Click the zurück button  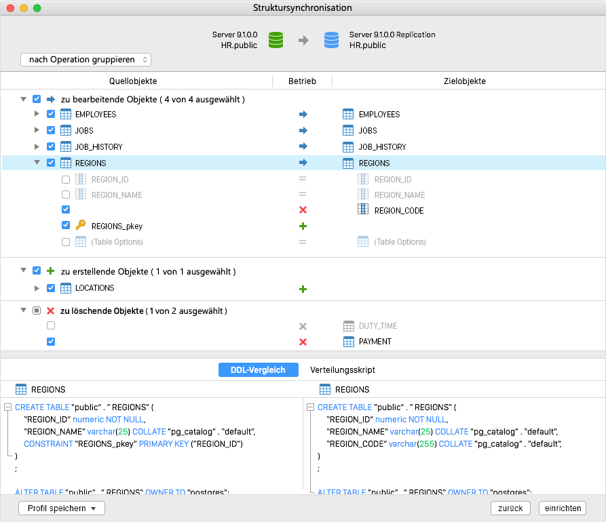[x=510, y=508]
